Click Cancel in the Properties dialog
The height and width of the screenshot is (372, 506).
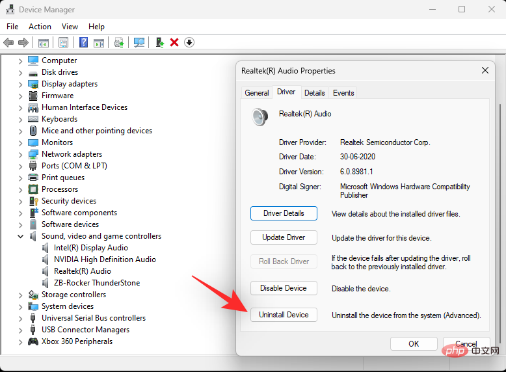pos(466,344)
